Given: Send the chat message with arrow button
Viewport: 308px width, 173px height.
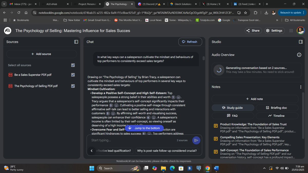Looking at the screenshot, I should coord(196,140).
